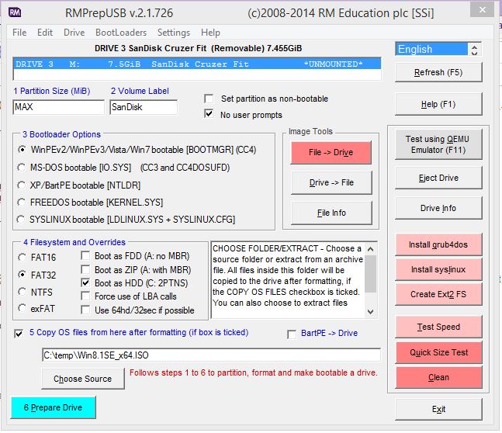The width and height of the screenshot is (502, 433).
Task: Open the Help menu
Action: [211, 33]
